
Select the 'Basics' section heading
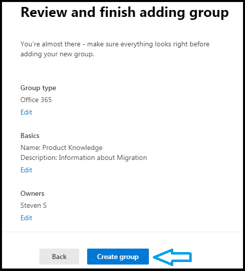30,135
